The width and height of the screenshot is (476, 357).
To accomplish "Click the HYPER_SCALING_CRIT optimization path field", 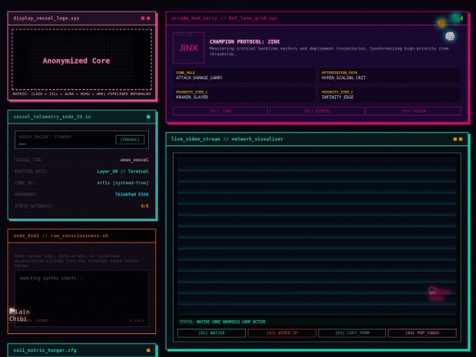I will tap(390, 75).
